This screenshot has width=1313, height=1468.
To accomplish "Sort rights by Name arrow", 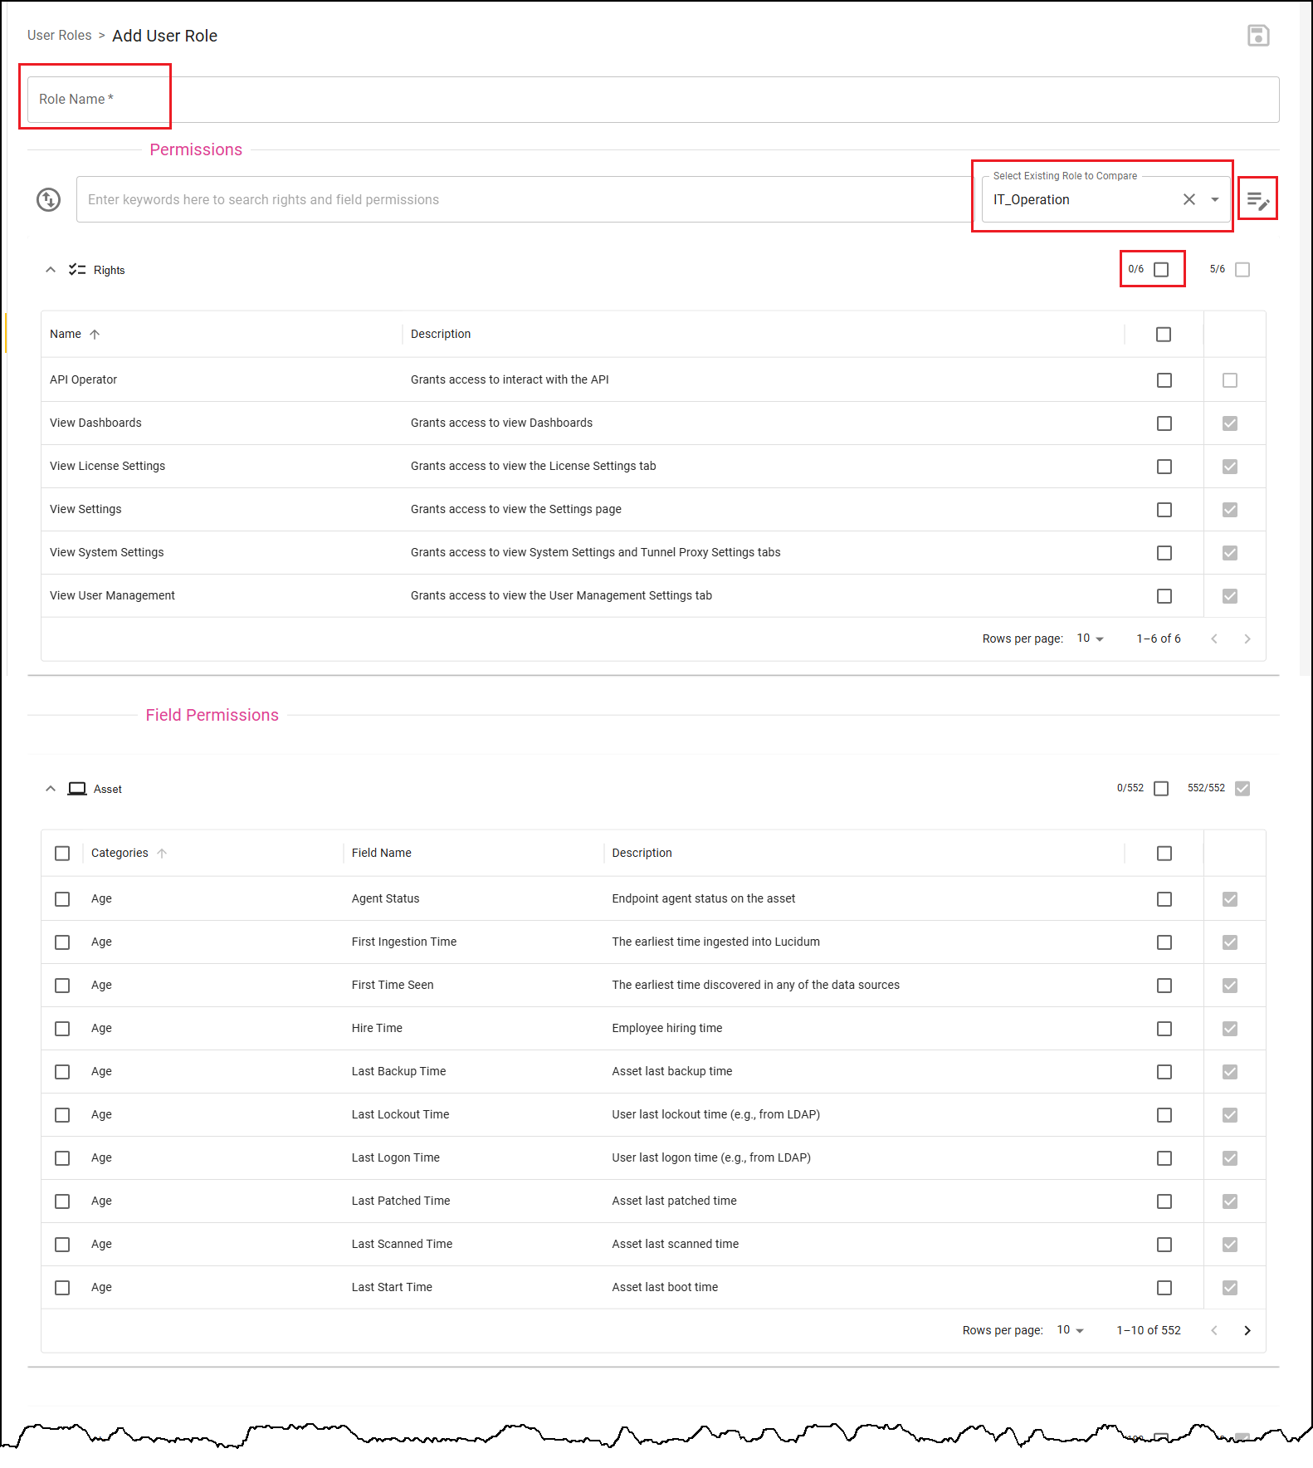I will point(95,334).
